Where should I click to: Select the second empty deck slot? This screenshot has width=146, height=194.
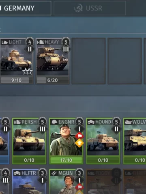[125, 61]
